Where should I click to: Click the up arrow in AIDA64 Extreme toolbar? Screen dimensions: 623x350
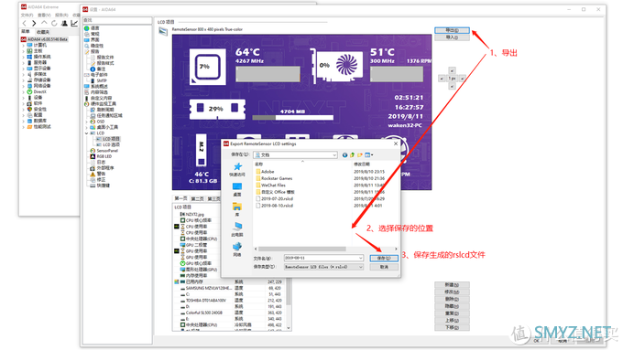44,24
